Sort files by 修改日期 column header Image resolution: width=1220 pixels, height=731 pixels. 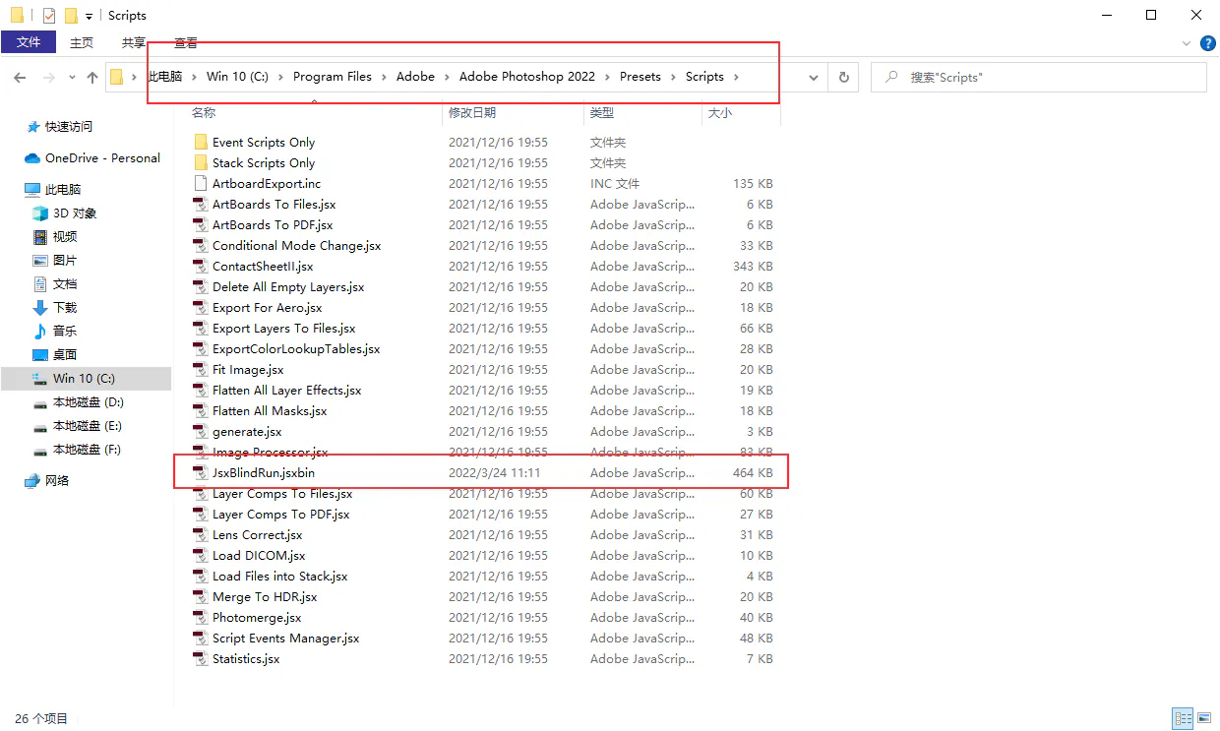472,113
